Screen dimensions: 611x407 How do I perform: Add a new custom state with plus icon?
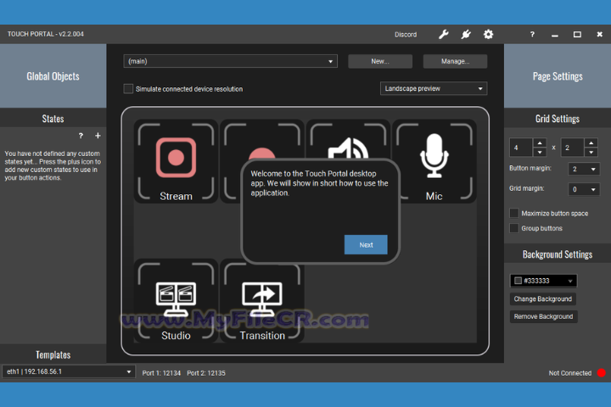[x=98, y=136]
